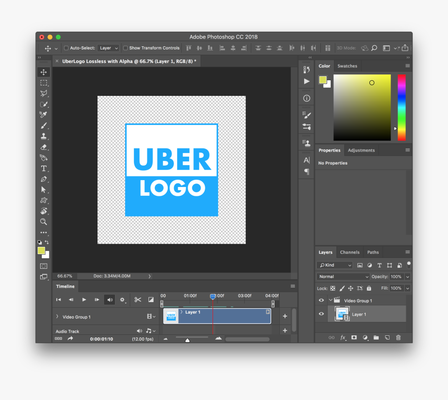Expand Video Group 1 timeline track
Image resolution: width=448 pixels, height=400 pixels.
pyautogui.click(x=57, y=317)
